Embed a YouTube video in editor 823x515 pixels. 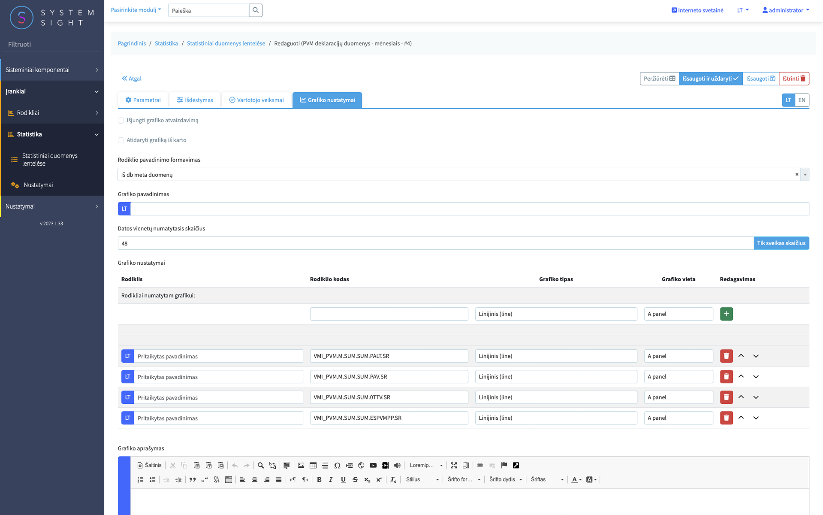pyautogui.click(x=373, y=465)
